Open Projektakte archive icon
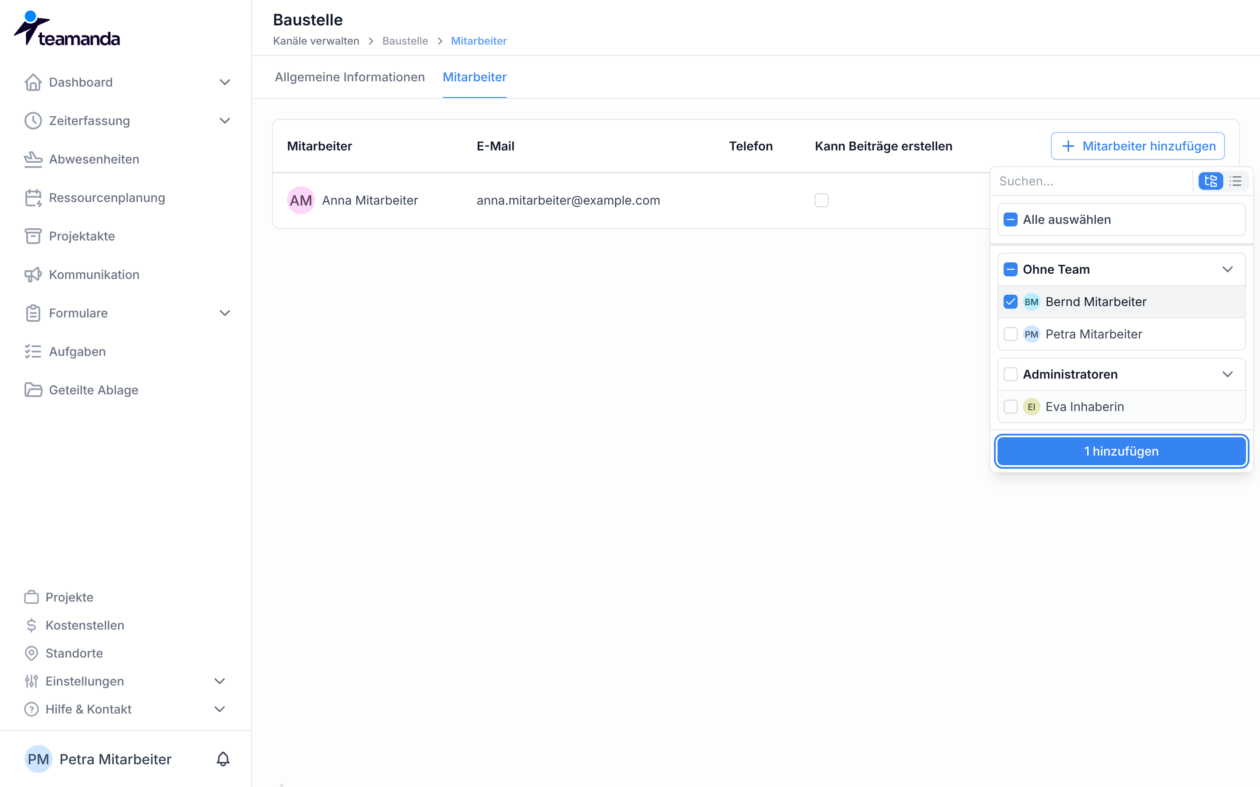 click(x=33, y=236)
